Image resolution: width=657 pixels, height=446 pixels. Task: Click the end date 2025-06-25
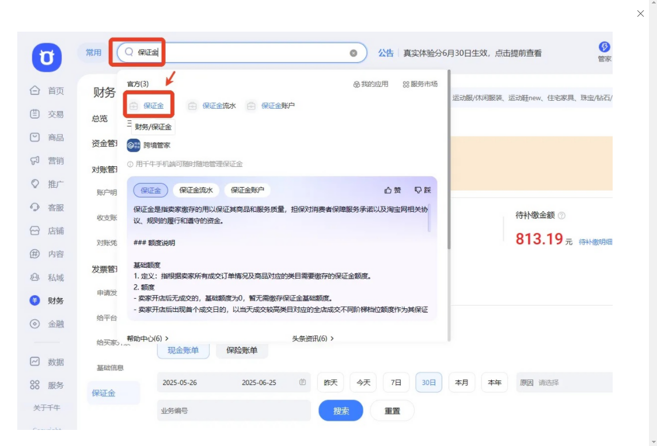pos(259,382)
